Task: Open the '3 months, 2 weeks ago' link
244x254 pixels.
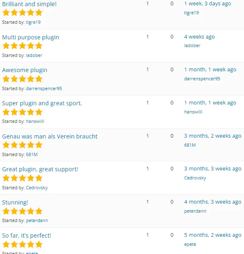Action: [x=212, y=136]
